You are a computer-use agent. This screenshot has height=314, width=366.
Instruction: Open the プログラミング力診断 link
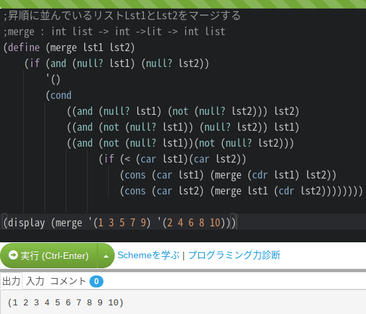234,255
